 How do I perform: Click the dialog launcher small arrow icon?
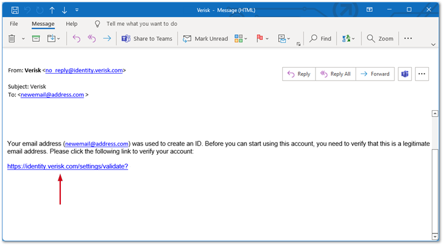[299, 44]
